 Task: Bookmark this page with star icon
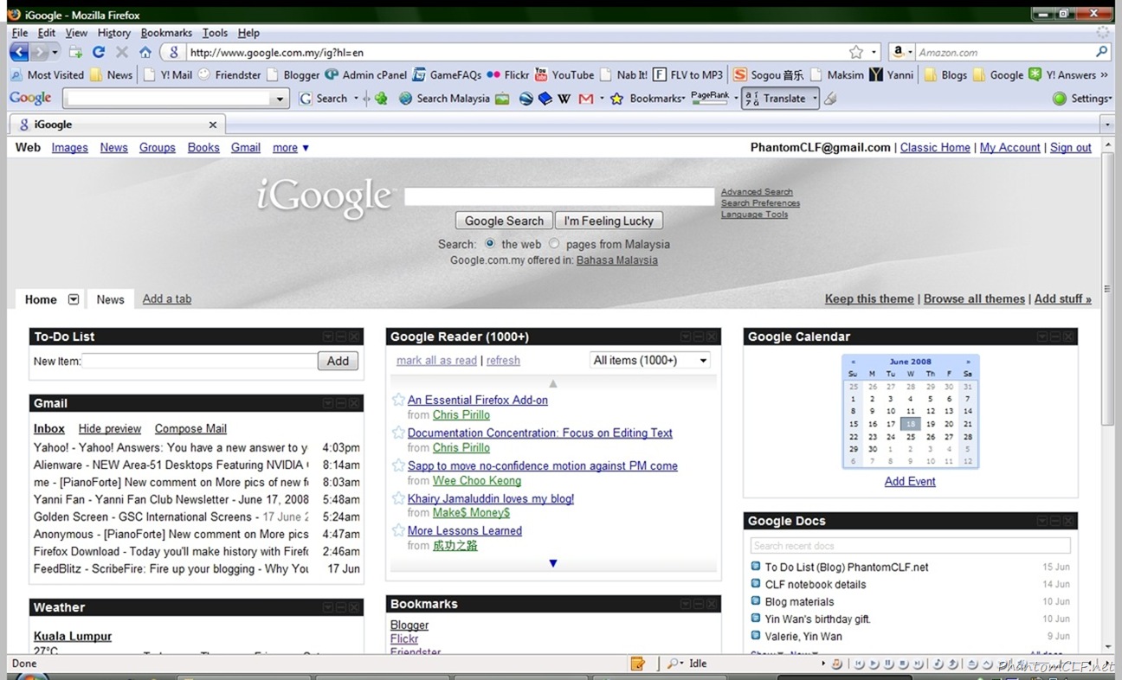[x=856, y=52]
